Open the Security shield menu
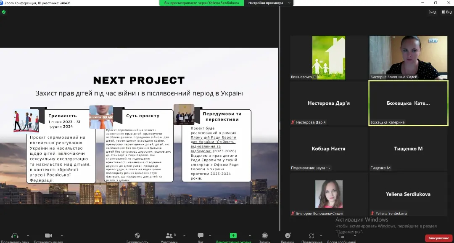The image size is (454, 243). [137, 236]
